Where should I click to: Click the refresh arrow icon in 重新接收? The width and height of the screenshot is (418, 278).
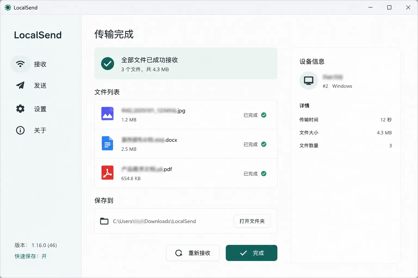[x=179, y=253]
